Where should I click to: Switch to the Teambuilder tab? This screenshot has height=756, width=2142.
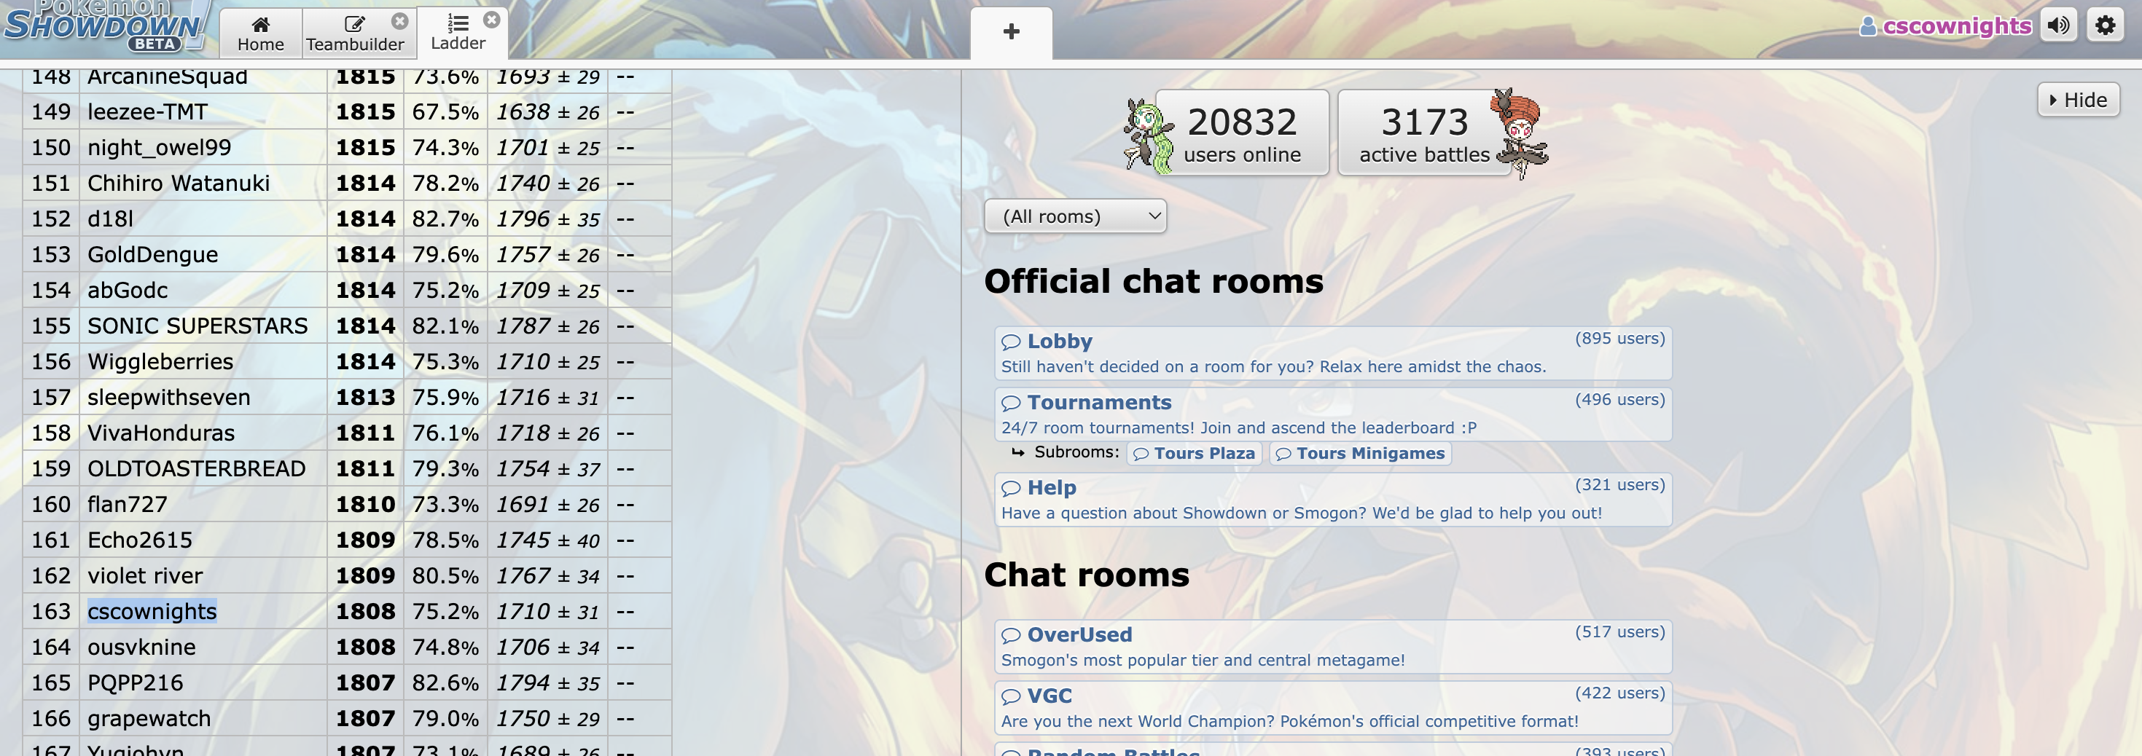(355, 34)
